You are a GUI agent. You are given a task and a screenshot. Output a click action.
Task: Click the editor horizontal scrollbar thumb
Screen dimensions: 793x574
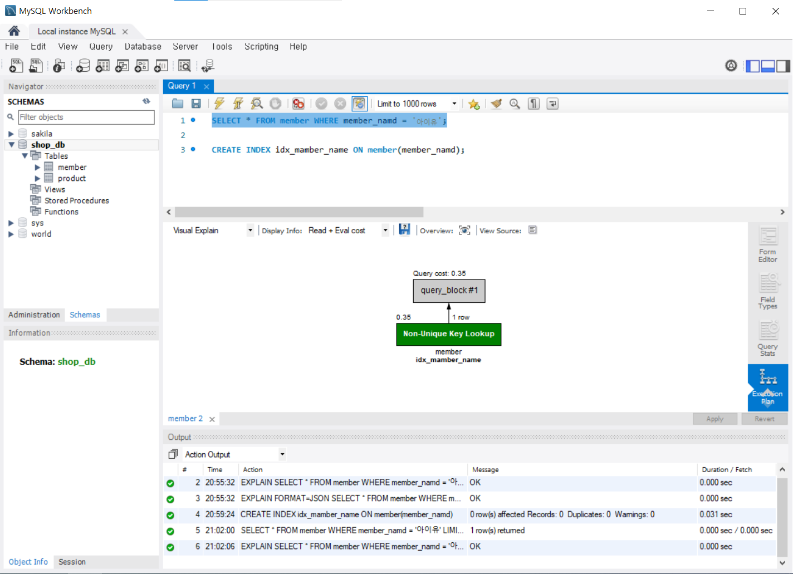(299, 212)
